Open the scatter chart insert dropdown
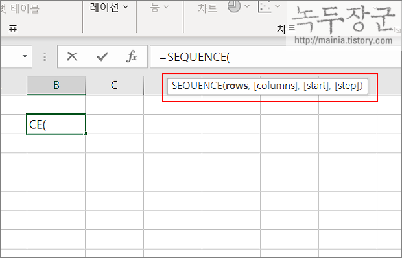The height and width of the screenshot is (258, 402). point(278,6)
